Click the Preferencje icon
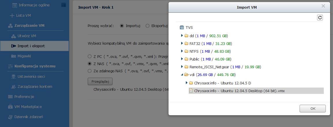This screenshot has width=333, height=127. click(x=10, y=97)
